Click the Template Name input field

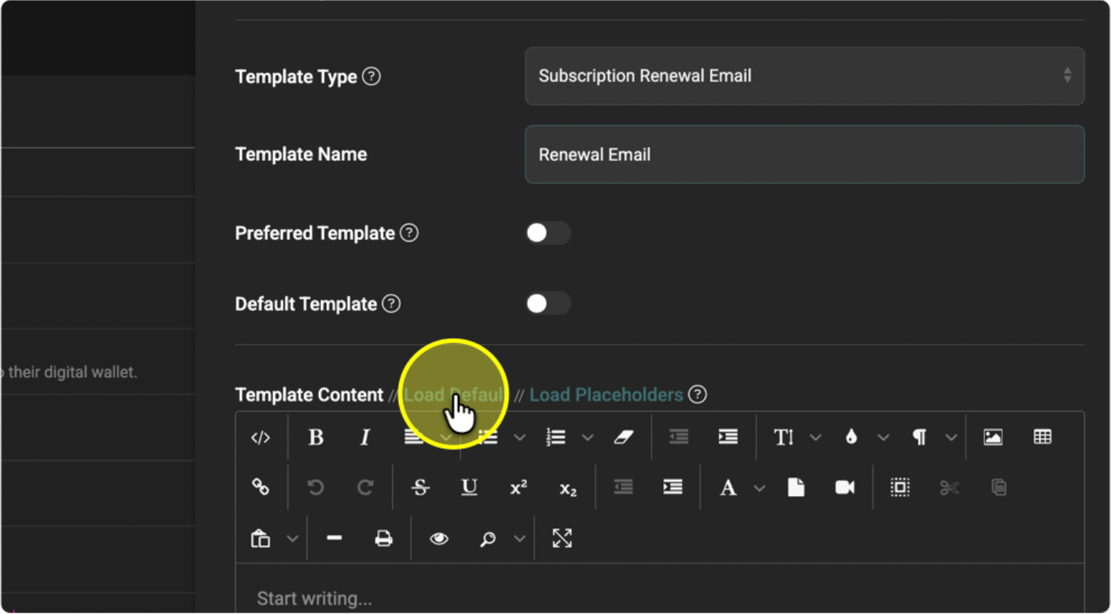tap(804, 154)
